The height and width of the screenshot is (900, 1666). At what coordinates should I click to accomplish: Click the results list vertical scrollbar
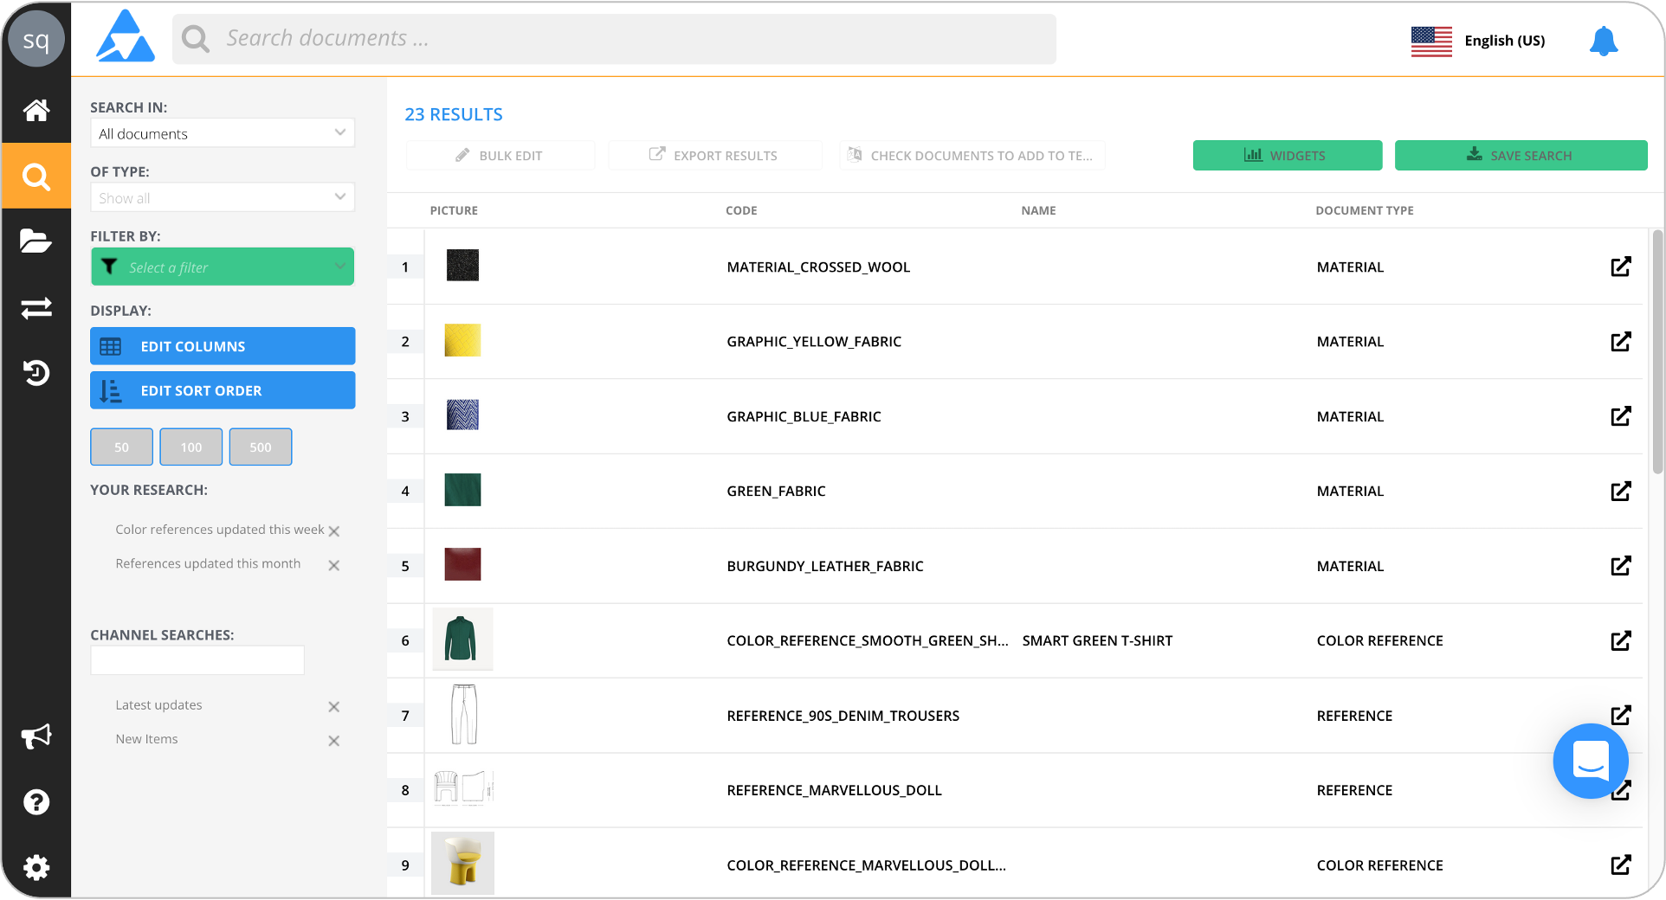(x=1657, y=352)
